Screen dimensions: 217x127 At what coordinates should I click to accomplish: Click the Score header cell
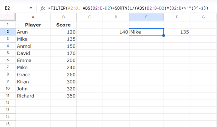click(x=63, y=25)
